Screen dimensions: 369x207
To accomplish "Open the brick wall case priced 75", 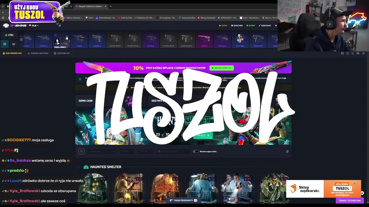I will (x=165, y=188).
